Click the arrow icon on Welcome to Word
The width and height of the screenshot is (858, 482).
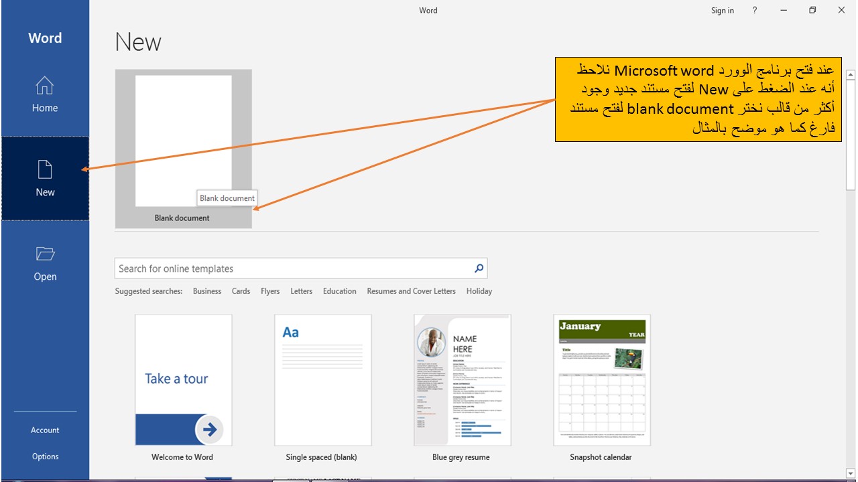pyautogui.click(x=210, y=429)
